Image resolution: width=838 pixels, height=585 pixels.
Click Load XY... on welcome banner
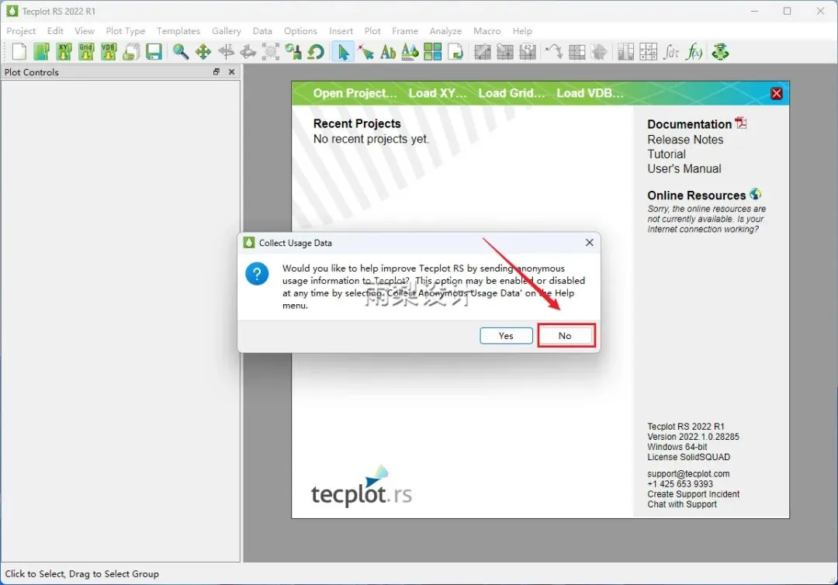438,93
